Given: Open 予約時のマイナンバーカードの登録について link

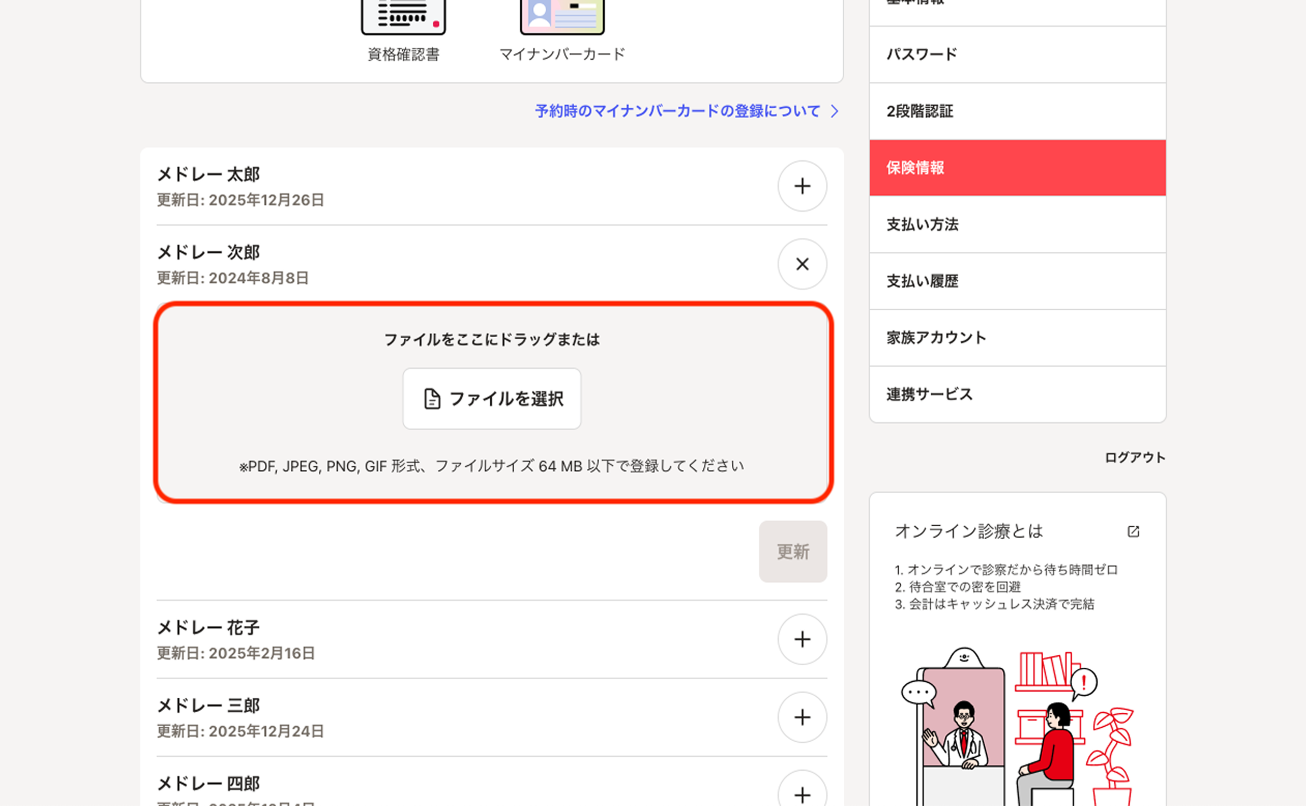Looking at the screenshot, I should (677, 111).
